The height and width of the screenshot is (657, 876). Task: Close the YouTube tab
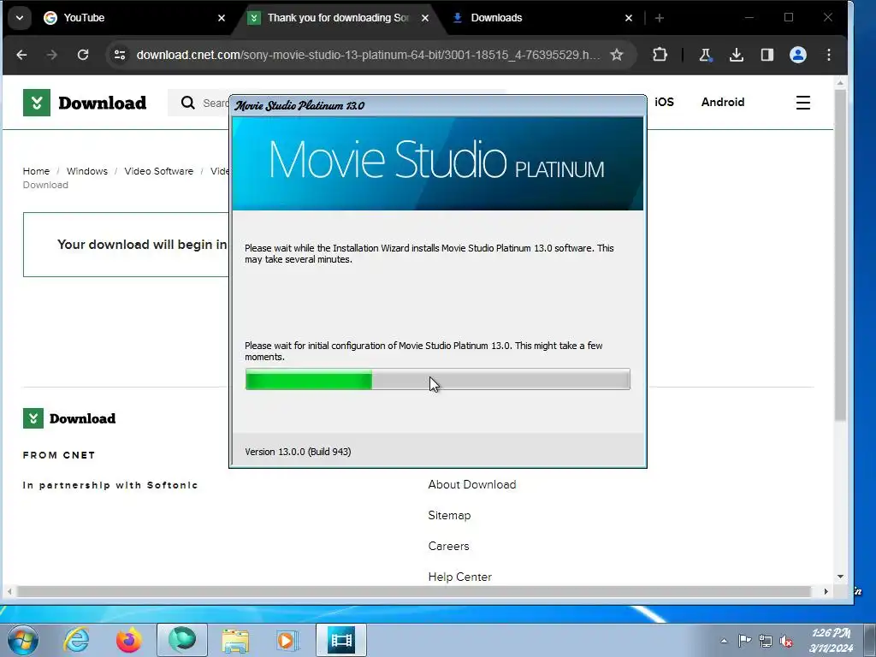(222, 18)
